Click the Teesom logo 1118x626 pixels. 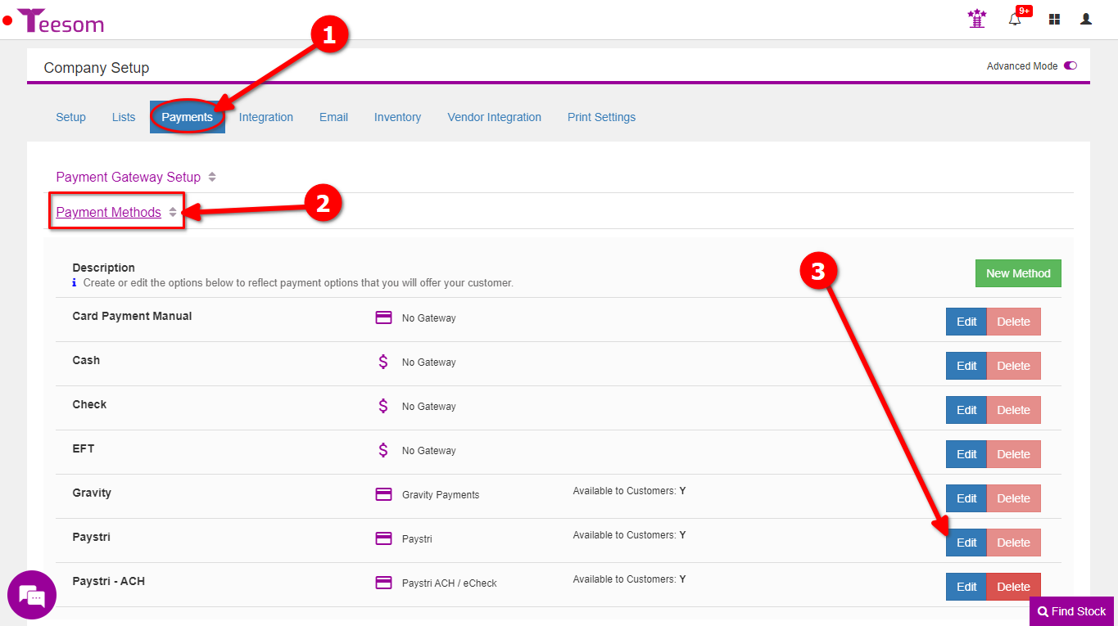[61, 20]
